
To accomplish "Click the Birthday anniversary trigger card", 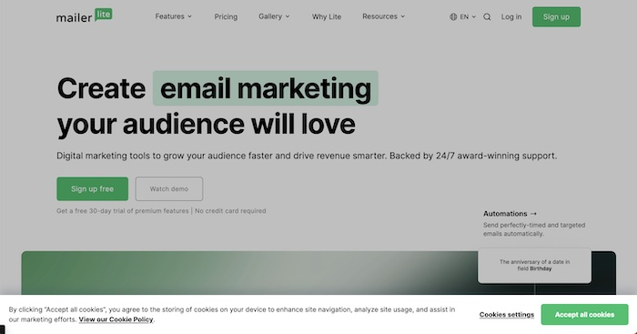I will tap(534, 266).
